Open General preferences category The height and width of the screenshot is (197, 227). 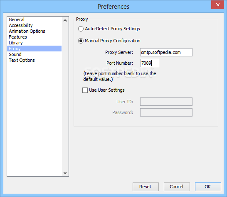pyautogui.click(x=35, y=19)
